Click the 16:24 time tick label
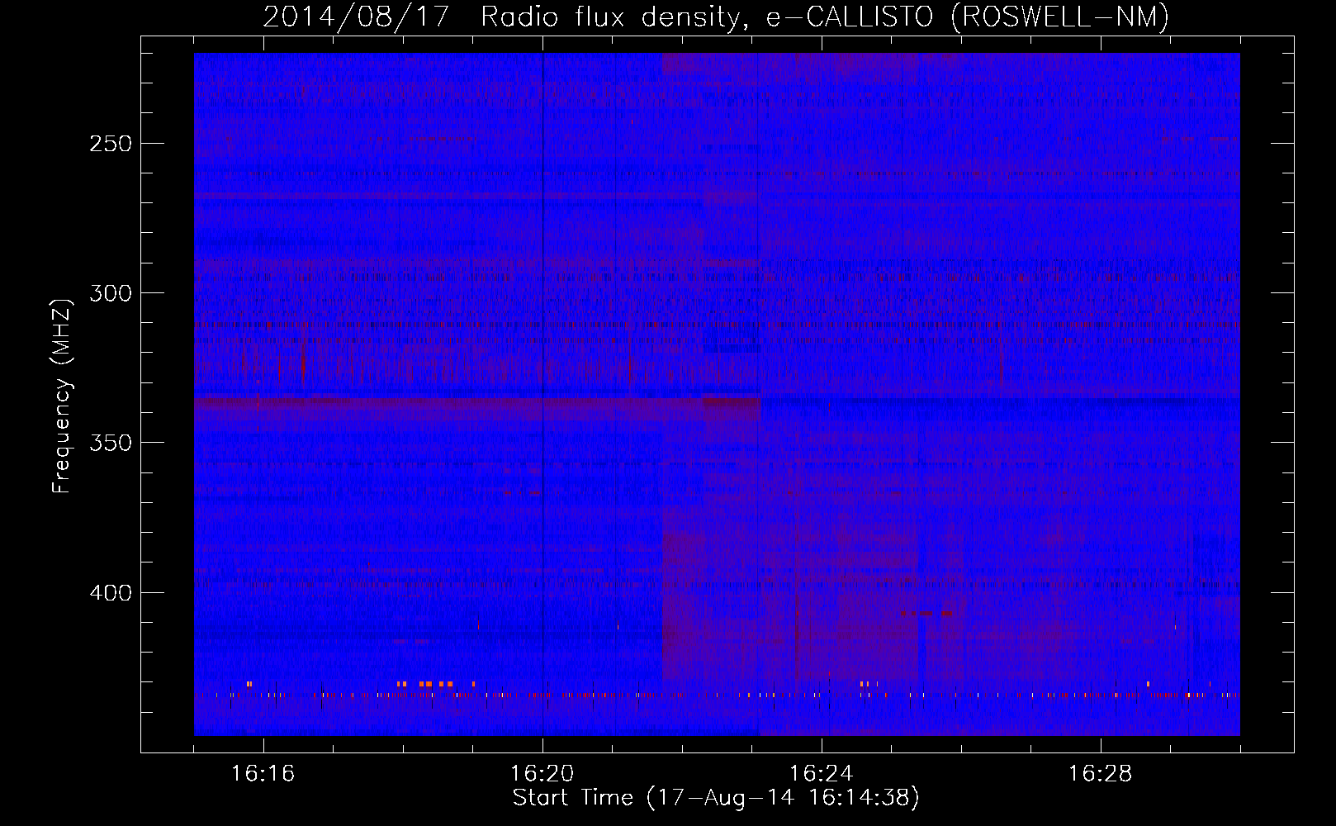The width and height of the screenshot is (1336, 826). point(821,774)
